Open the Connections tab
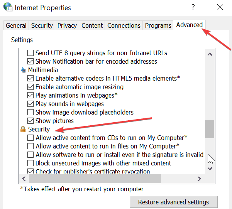 tap(124, 25)
